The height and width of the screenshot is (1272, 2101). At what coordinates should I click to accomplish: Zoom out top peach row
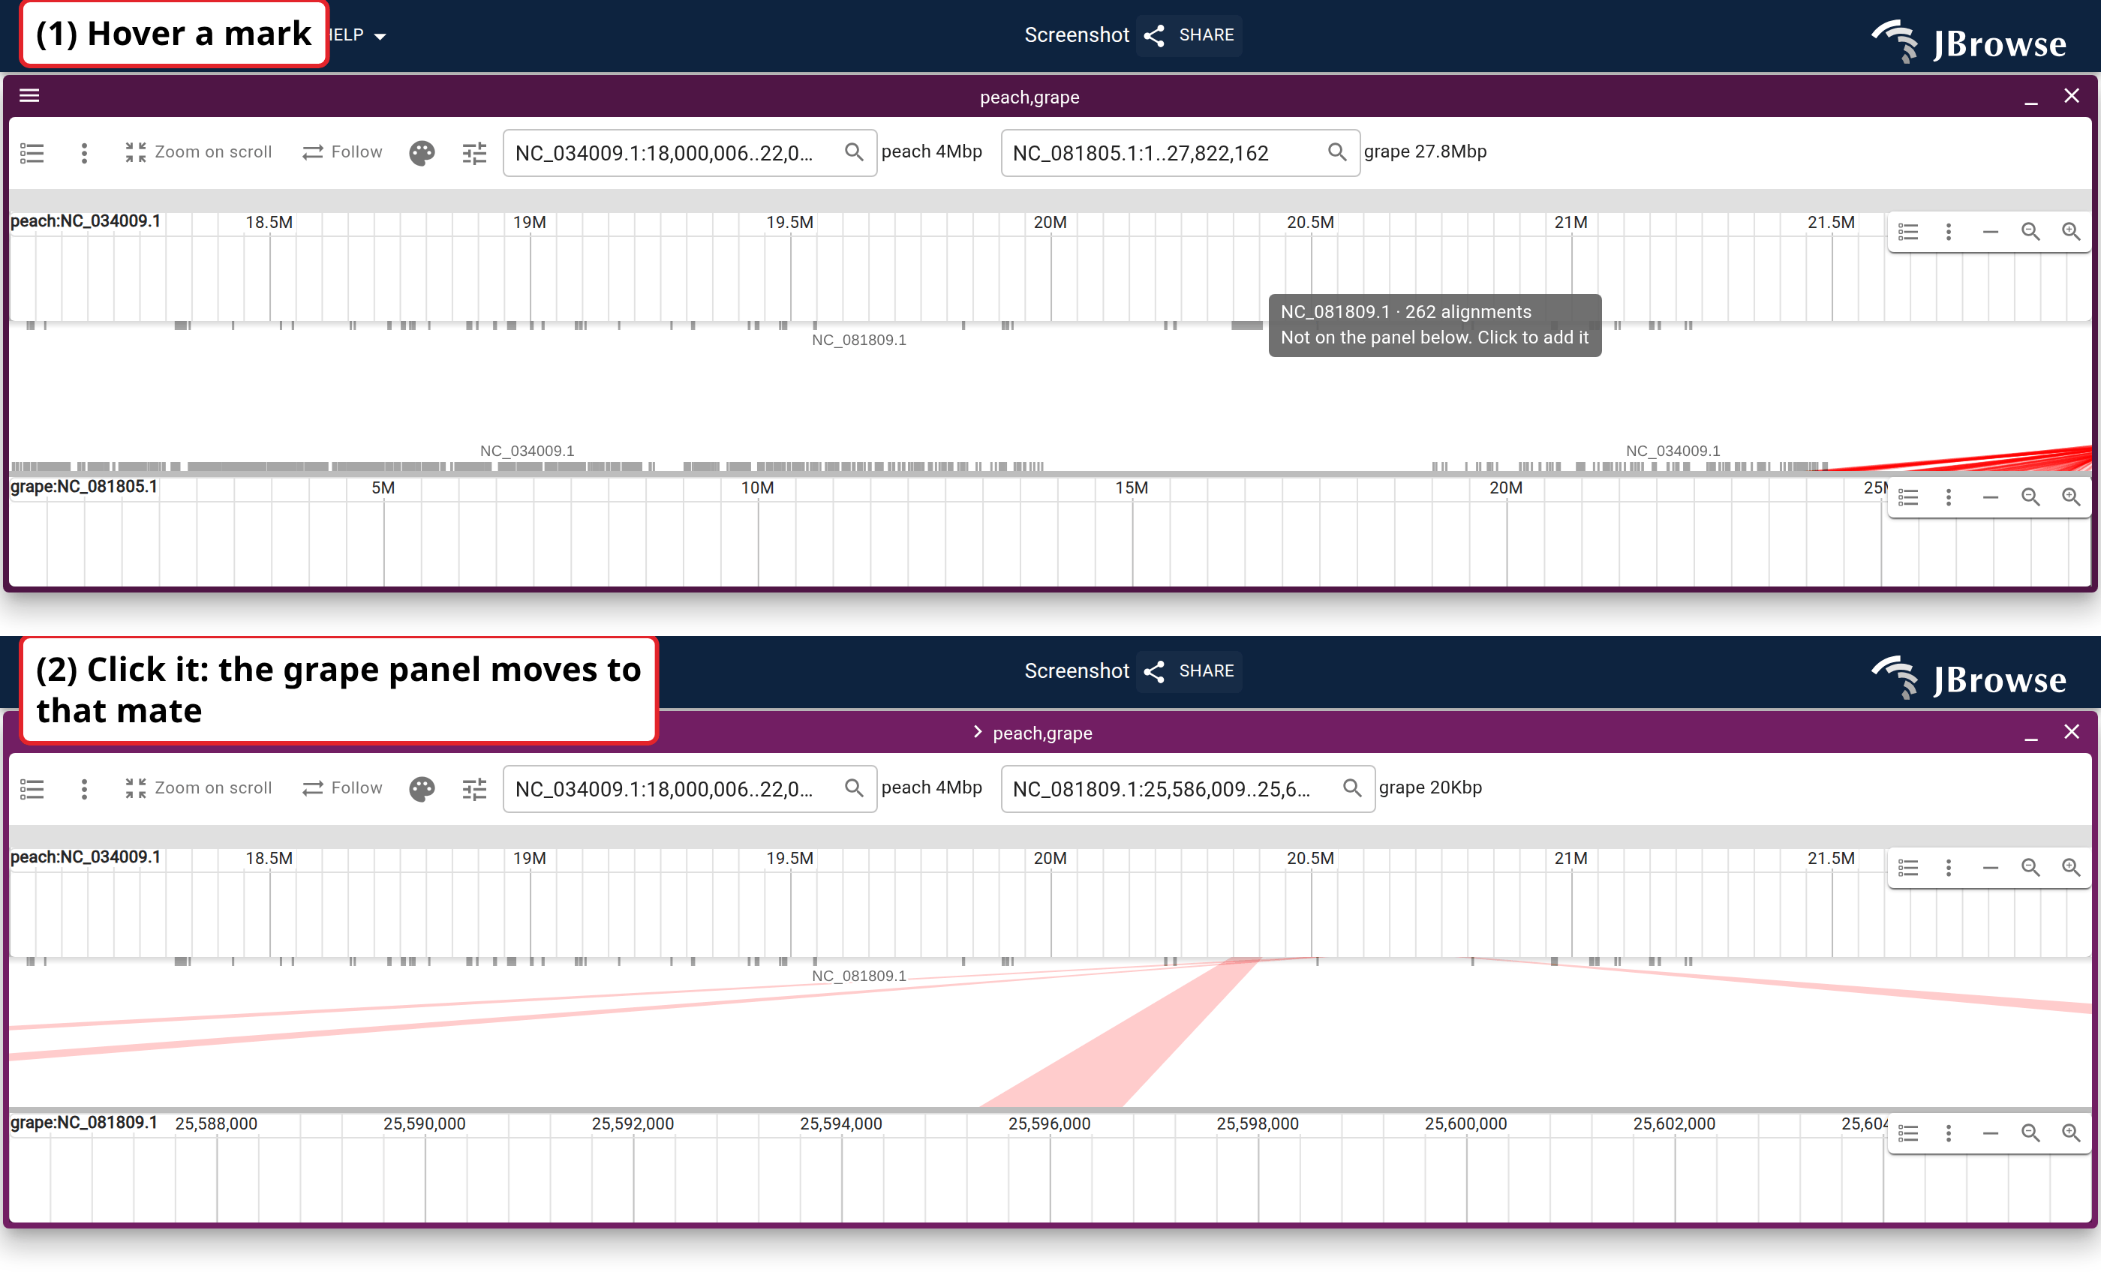pos(2031,232)
